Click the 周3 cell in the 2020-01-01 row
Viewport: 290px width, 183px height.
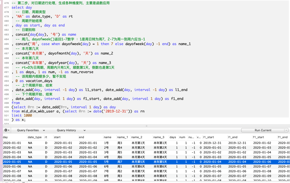coord(120,143)
